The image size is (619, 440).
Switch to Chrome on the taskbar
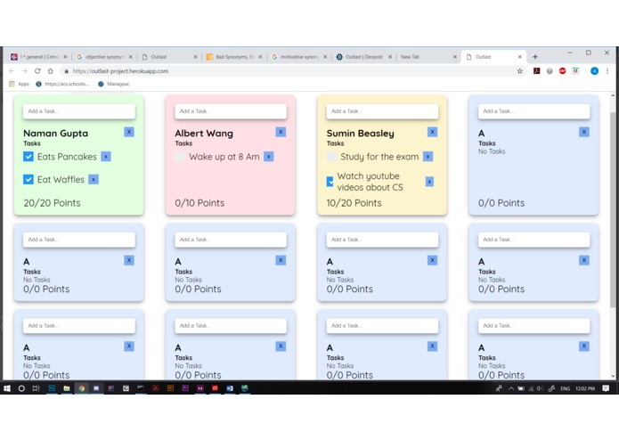click(82, 388)
